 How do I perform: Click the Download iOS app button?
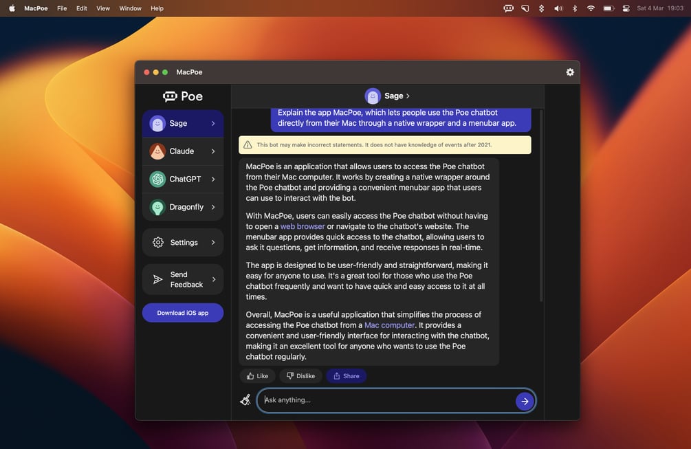pyautogui.click(x=182, y=313)
